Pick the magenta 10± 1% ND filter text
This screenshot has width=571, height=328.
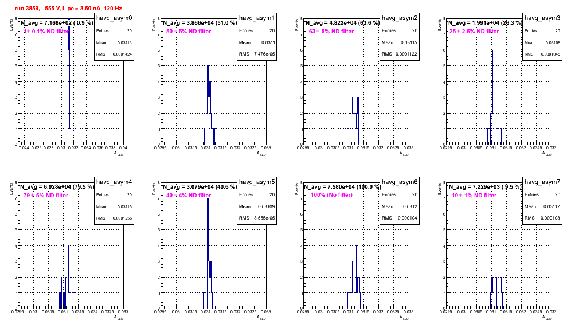(474, 196)
